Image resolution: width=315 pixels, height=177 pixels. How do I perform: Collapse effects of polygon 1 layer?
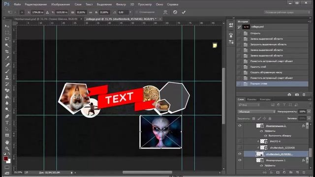tap(307, 160)
